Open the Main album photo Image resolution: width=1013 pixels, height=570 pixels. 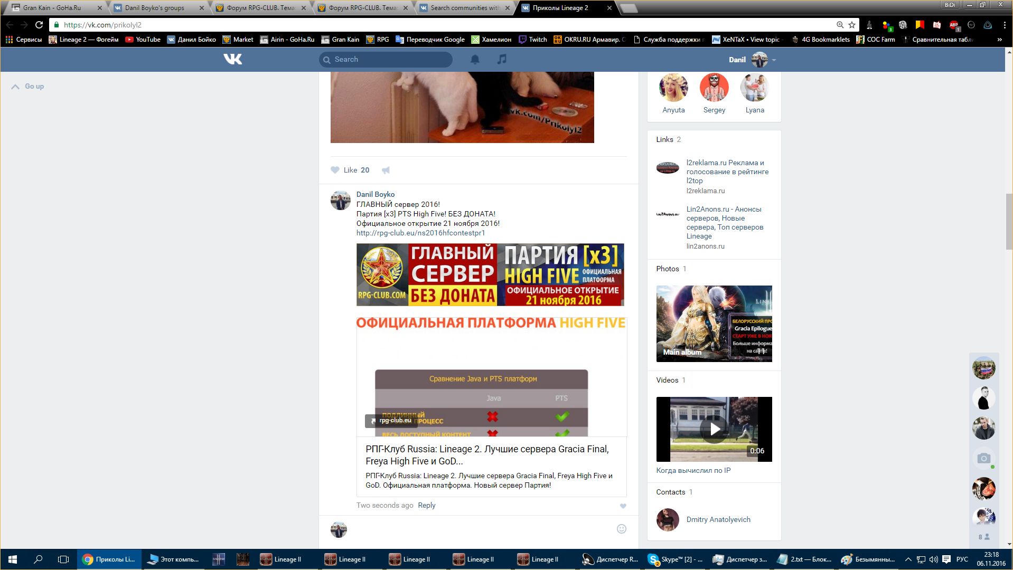pos(714,324)
